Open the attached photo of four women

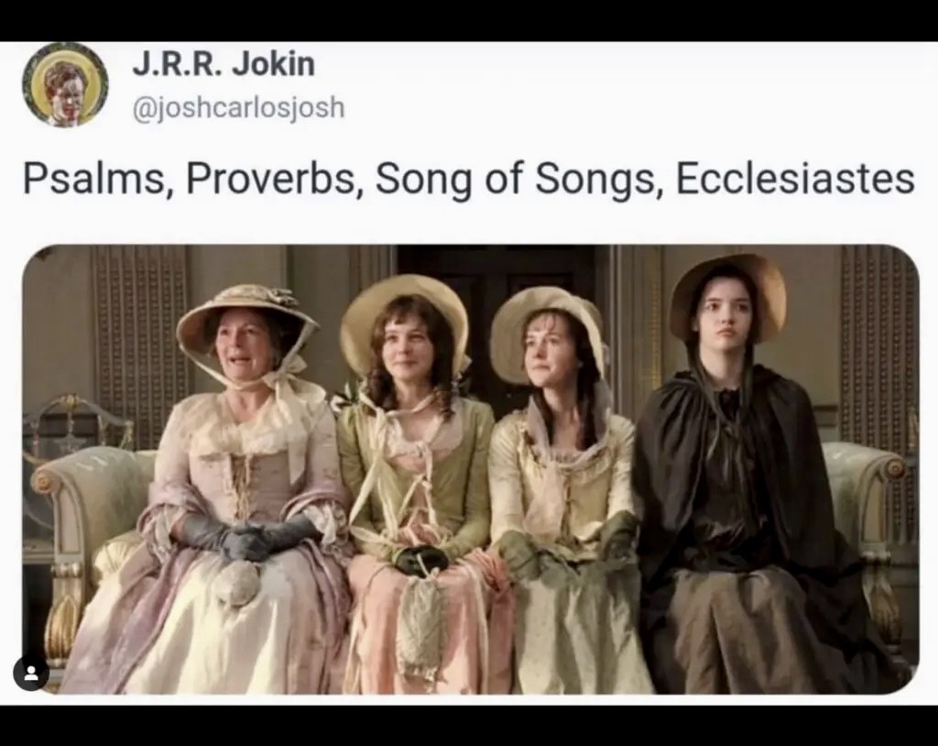point(471,469)
